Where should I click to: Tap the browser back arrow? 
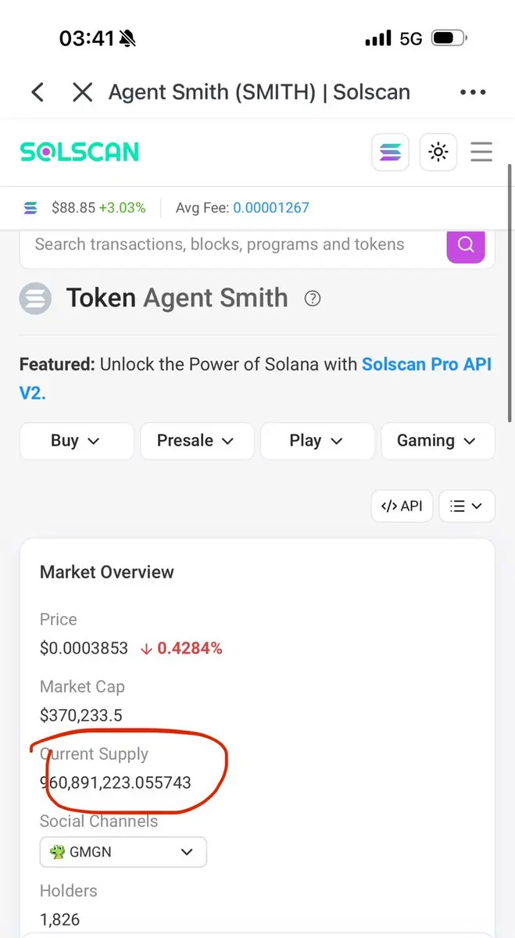click(38, 92)
